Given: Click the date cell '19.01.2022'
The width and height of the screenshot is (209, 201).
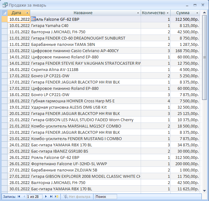Looking at the screenshot, I should point(19,107).
